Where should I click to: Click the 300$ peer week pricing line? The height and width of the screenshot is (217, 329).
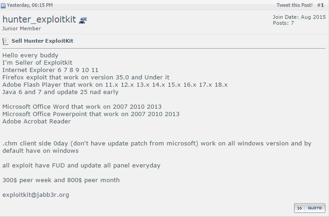tap(61, 180)
